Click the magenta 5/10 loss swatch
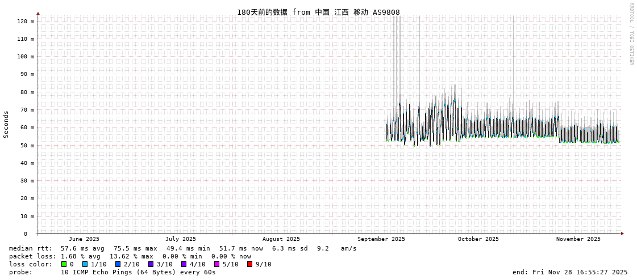The image size is (637, 280). tap(217, 264)
